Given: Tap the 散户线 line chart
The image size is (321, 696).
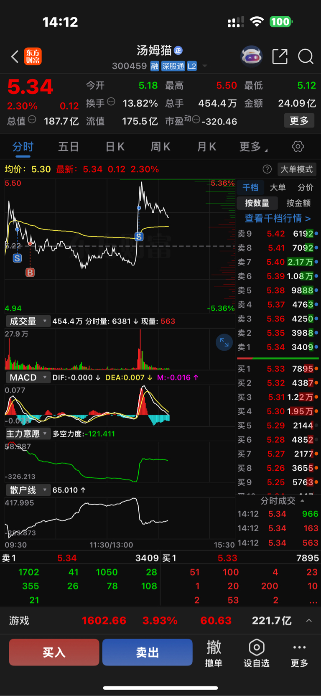Looking at the screenshot, I should [x=120, y=518].
